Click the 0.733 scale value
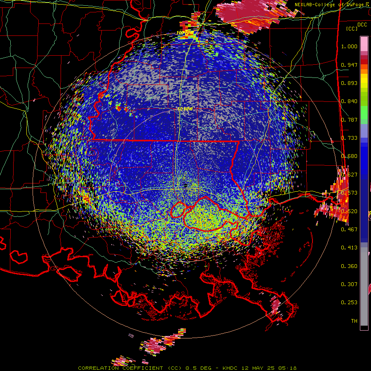The height and width of the screenshot is (371, 371). (349, 138)
